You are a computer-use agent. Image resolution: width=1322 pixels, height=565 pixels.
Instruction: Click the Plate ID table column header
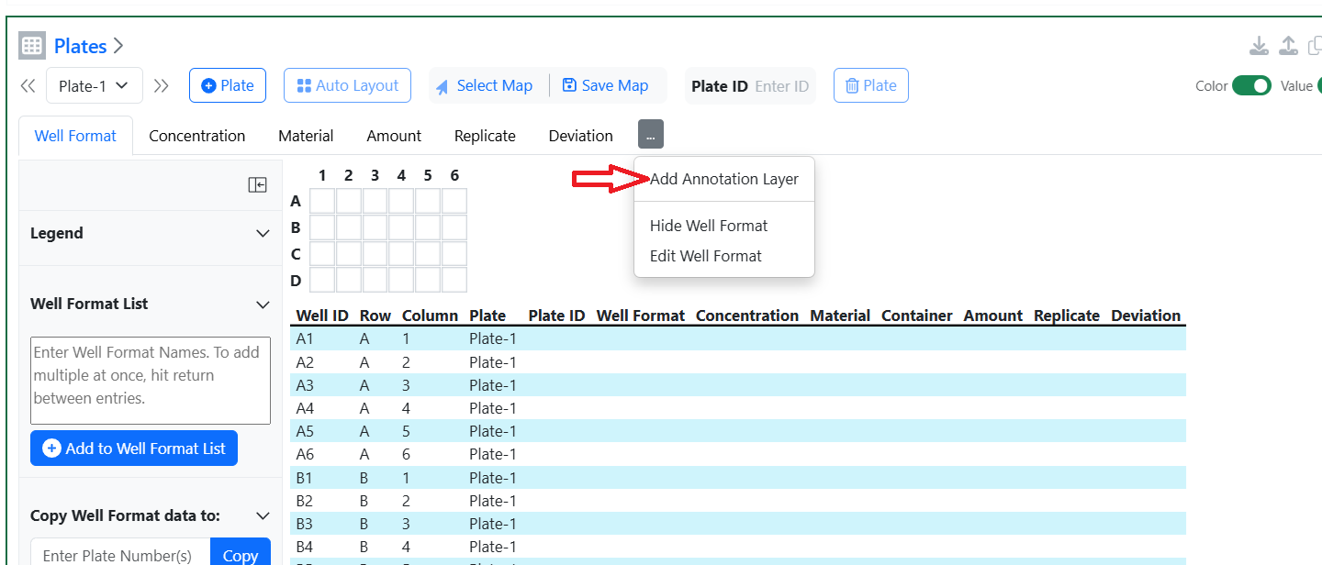[556, 316]
